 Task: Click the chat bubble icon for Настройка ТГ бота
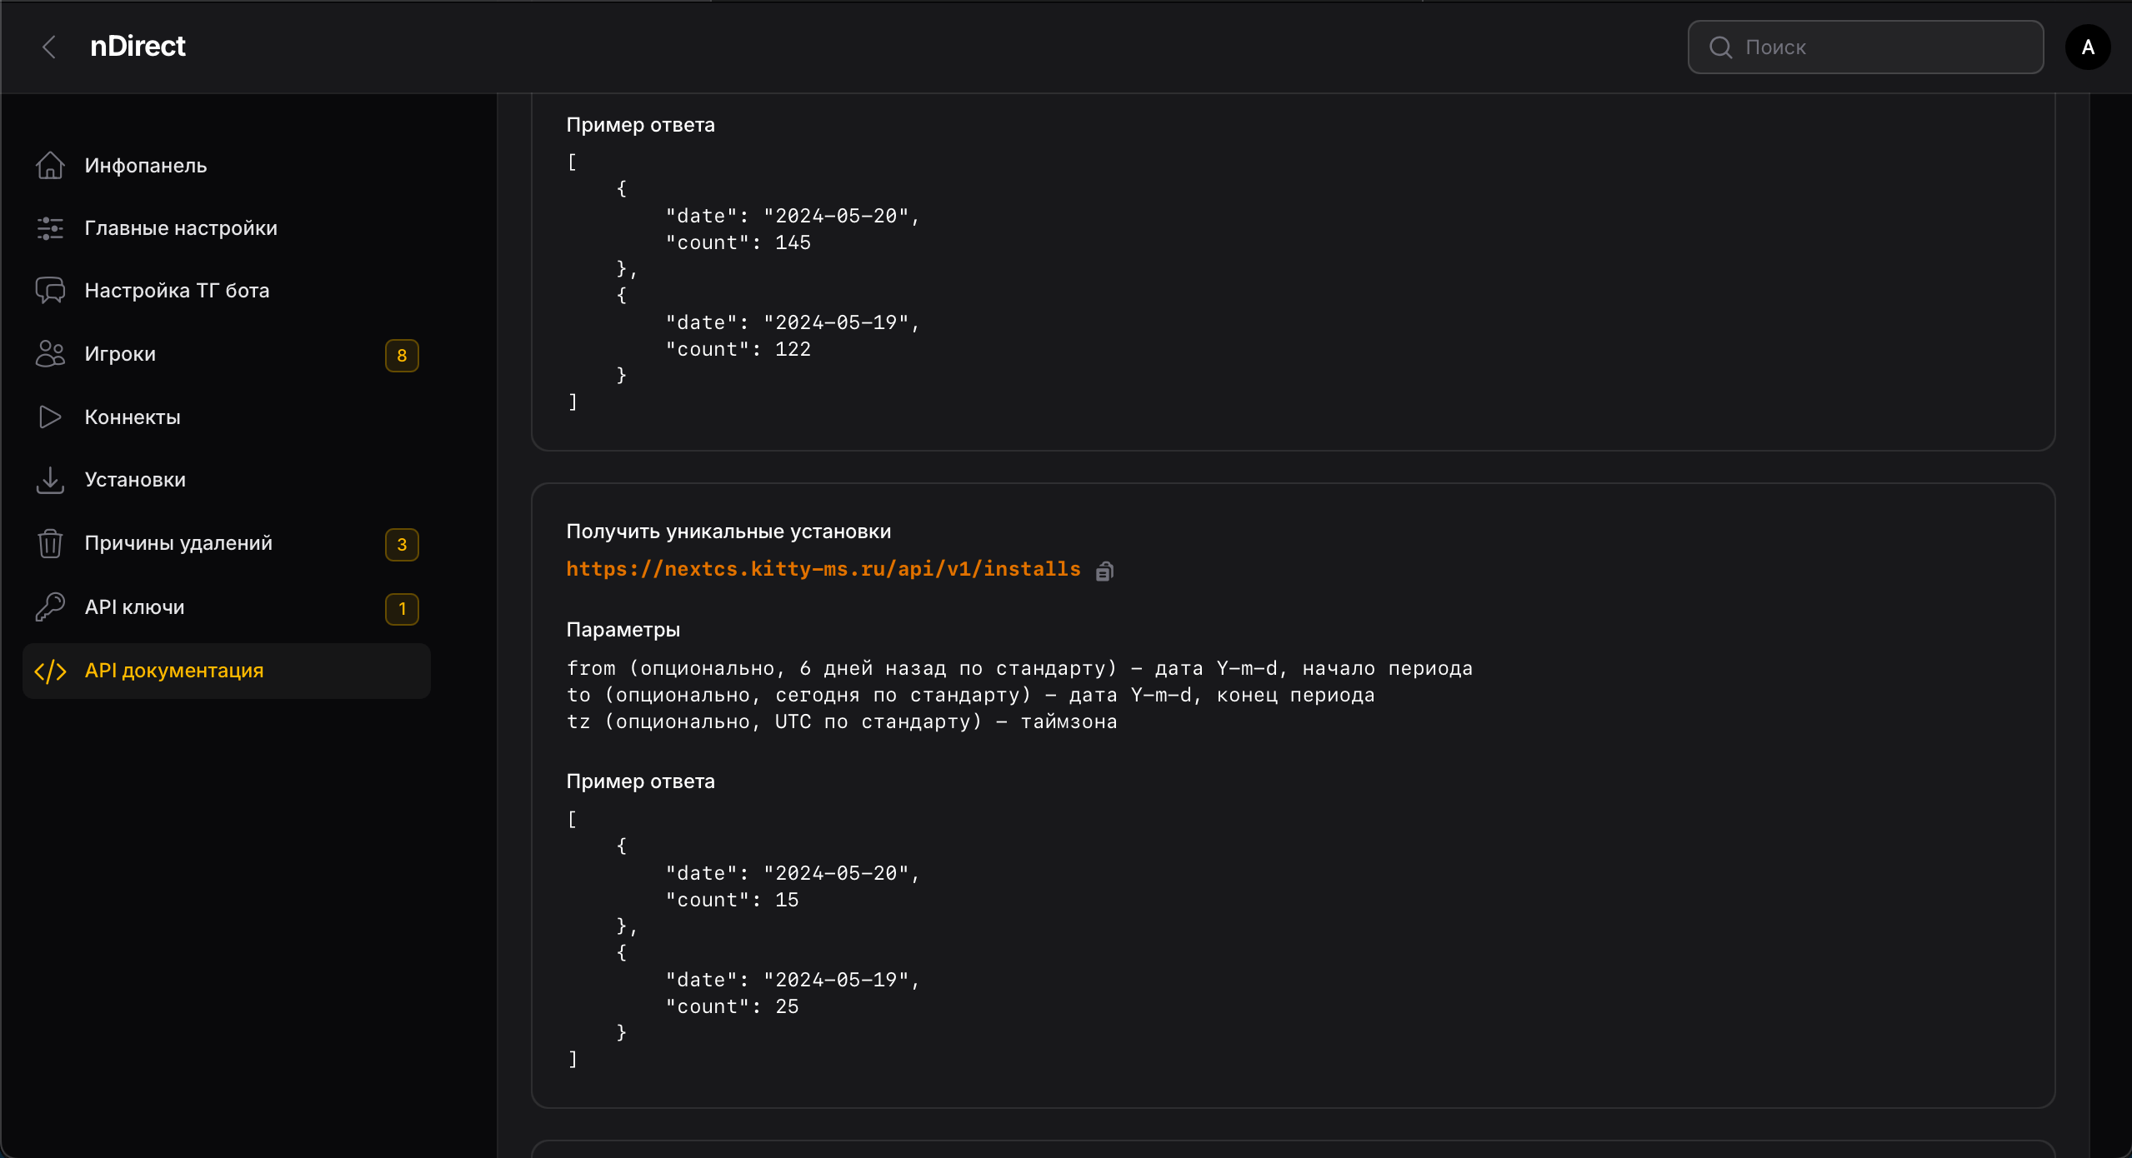point(50,291)
